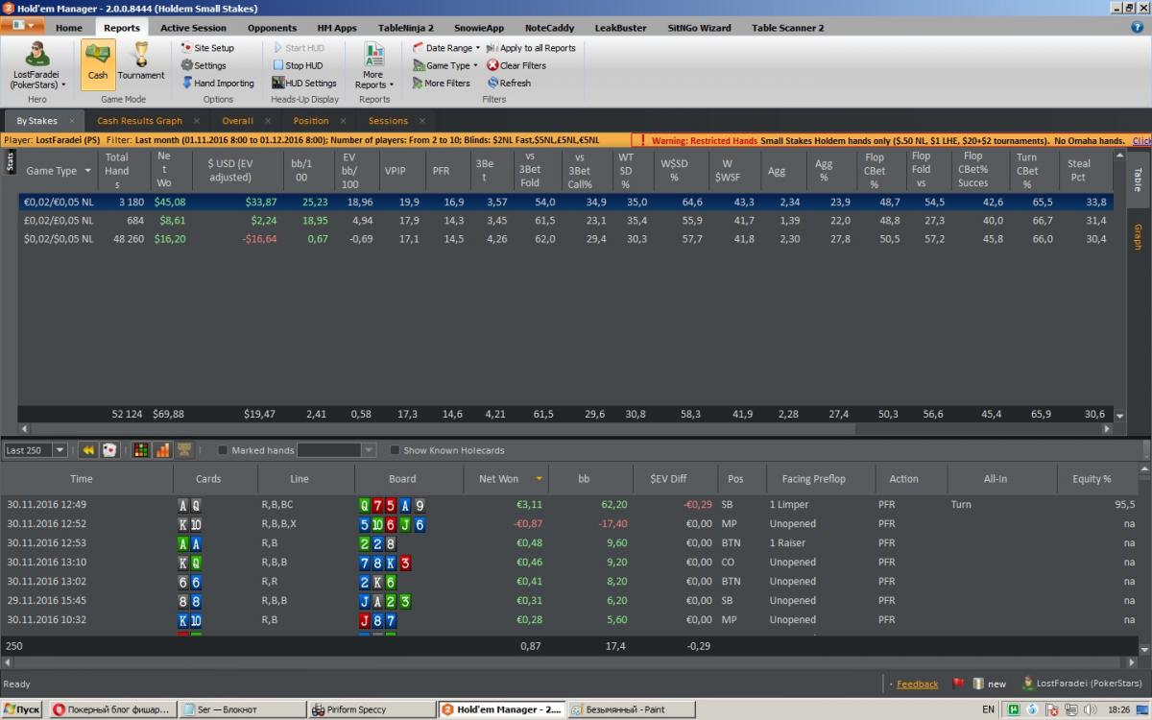Click the Feedback link

coord(917,684)
